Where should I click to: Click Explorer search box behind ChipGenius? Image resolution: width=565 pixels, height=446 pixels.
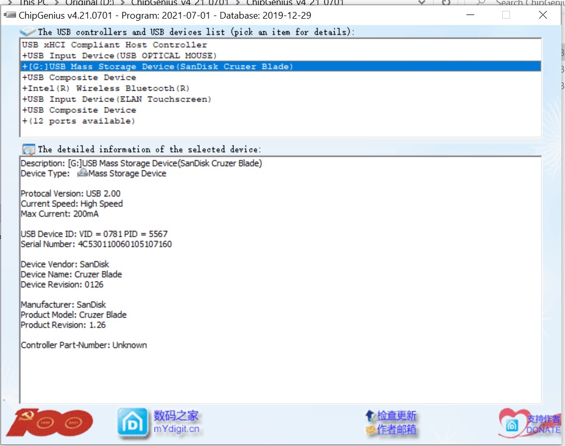(x=519, y=2)
